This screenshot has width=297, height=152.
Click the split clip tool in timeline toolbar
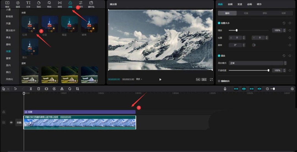(x=31, y=89)
